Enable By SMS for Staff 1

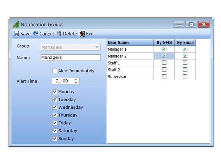click(x=164, y=63)
